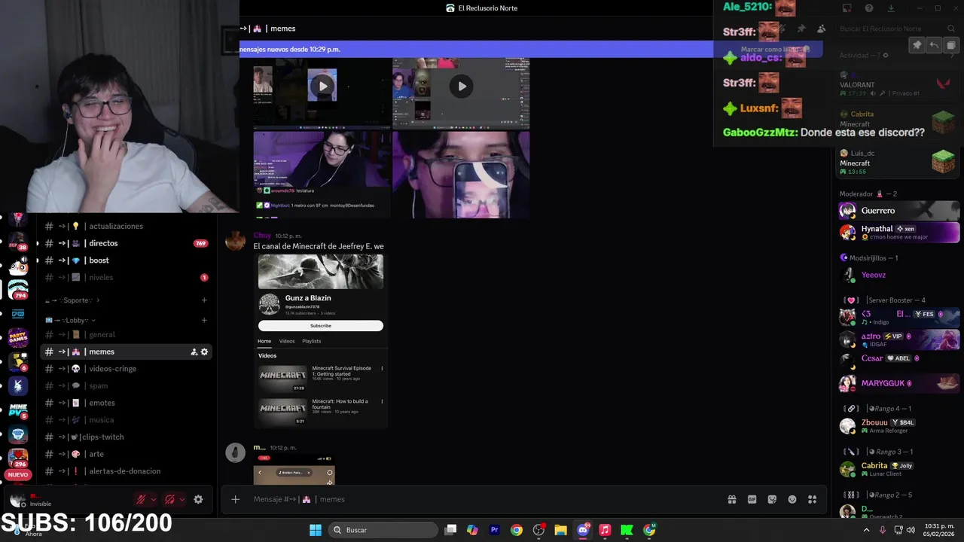Toggle the microphone mute button

tap(141, 499)
